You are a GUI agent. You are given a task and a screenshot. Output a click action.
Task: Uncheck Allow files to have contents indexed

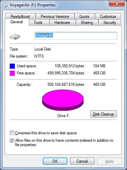tap(12, 140)
